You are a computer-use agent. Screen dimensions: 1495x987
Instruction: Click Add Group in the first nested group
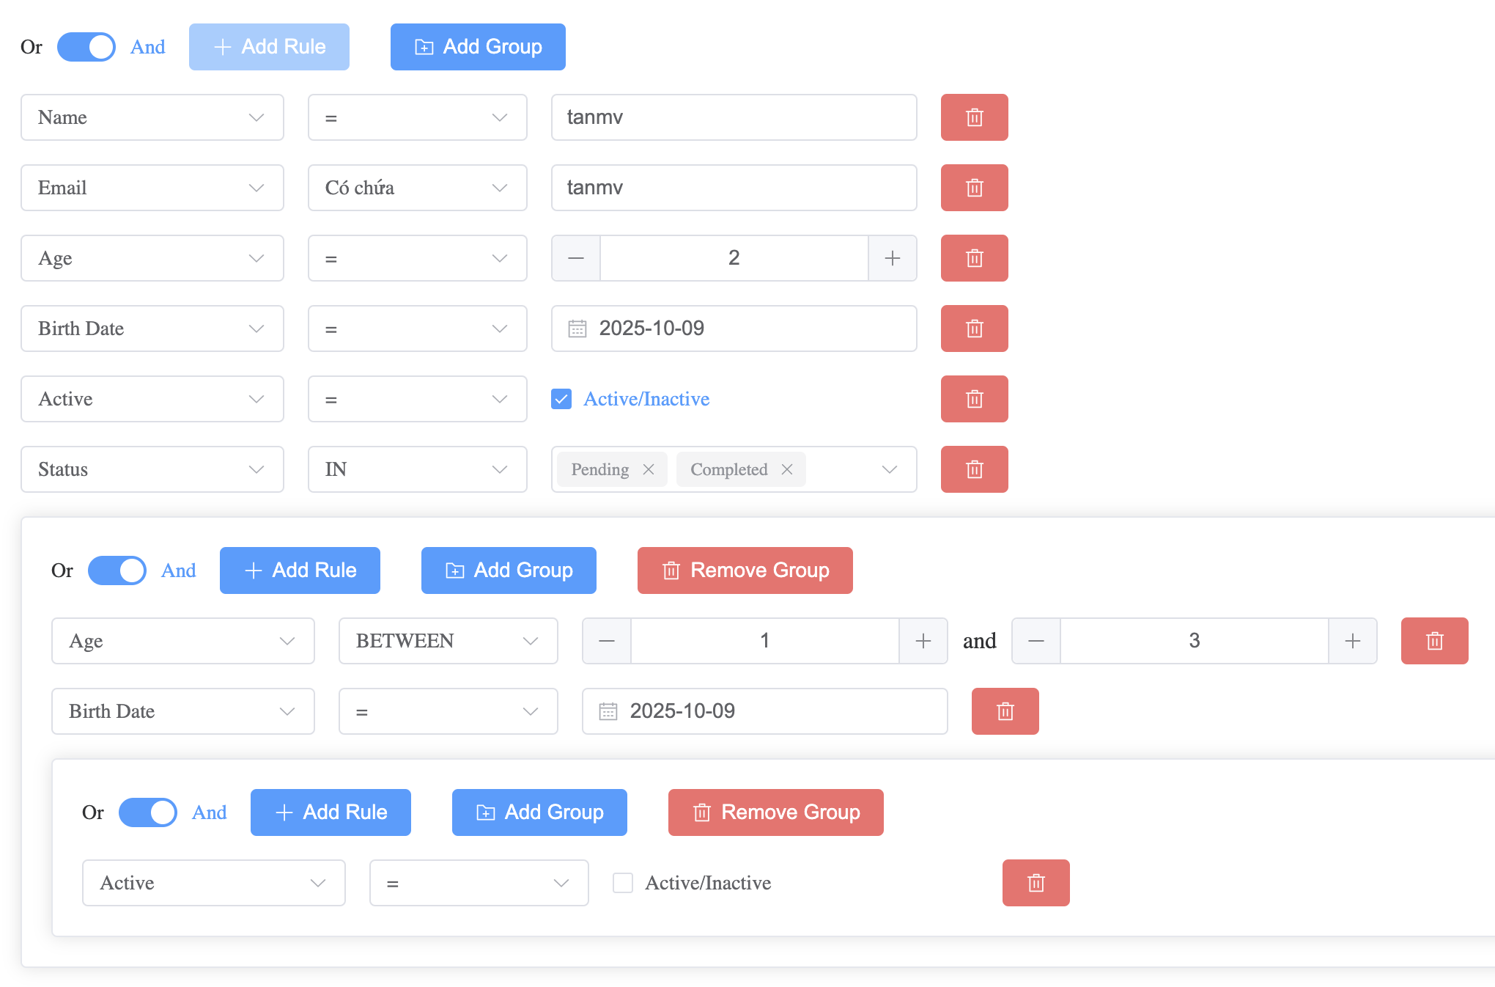click(x=509, y=570)
